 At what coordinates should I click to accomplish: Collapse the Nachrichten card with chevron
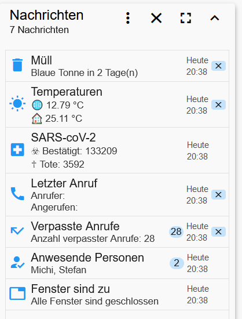tap(215, 18)
